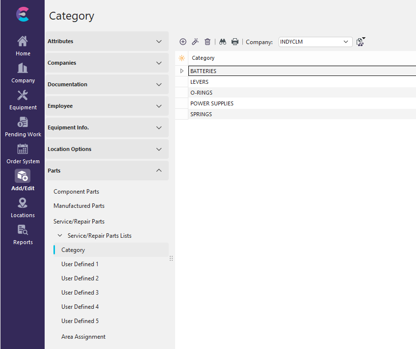Click the magic wand edit icon
416x349 pixels.
pyautogui.click(x=195, y=42)
